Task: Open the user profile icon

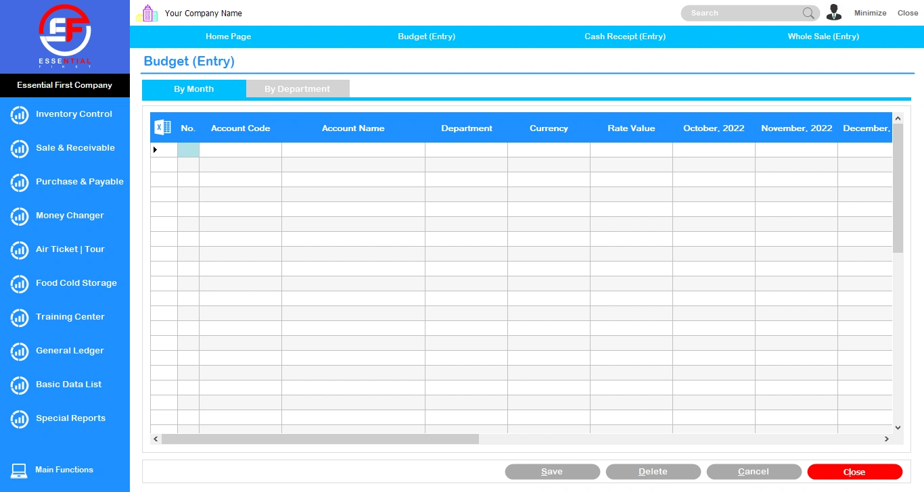Action: point(834,12)
